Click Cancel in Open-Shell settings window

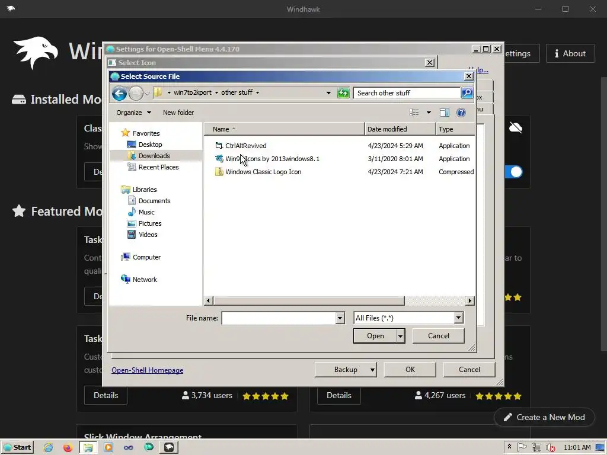(x=469, y=370)
